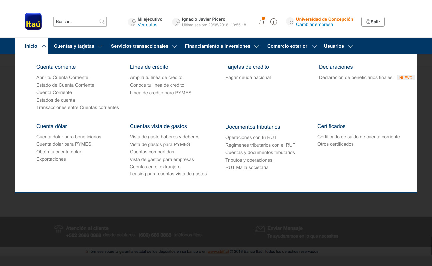Viewport: 432px width, 266px height.
Task: Open Estado de Cuenta Corriente
Action: pos(65,85)
